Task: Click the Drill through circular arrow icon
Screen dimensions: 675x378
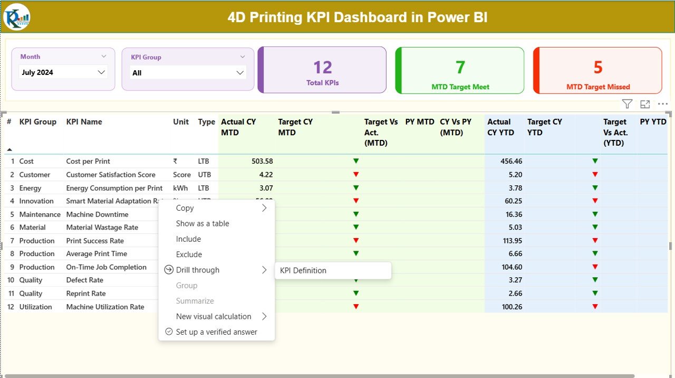Action: (169, 270)
